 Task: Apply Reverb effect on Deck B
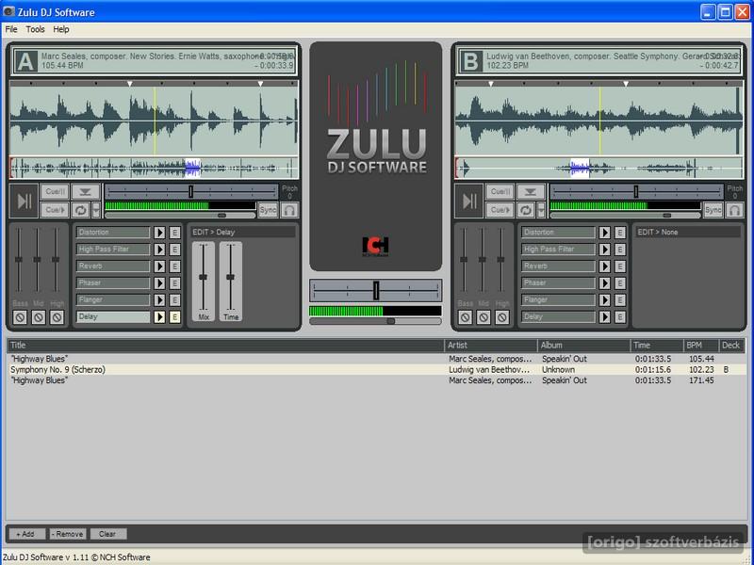(604, 266)
